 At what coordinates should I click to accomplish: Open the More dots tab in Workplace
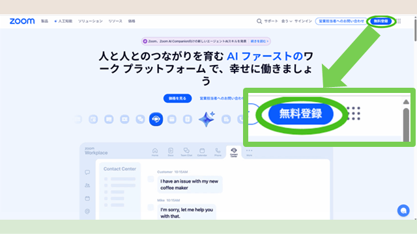pyautogui.click(x=249, y=152)
